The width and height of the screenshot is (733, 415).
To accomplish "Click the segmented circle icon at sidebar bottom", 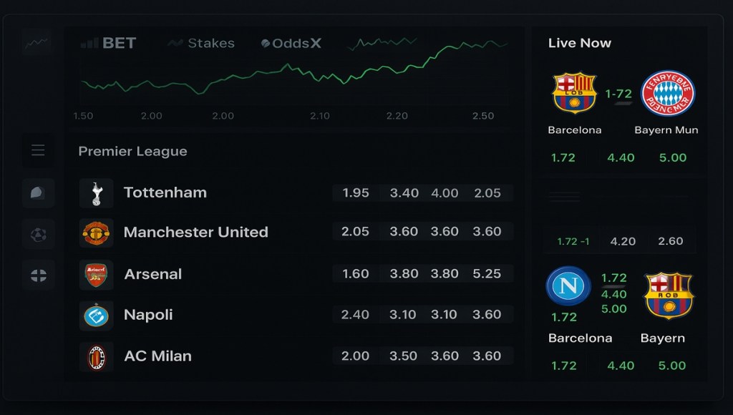I will tap(37, 275).
